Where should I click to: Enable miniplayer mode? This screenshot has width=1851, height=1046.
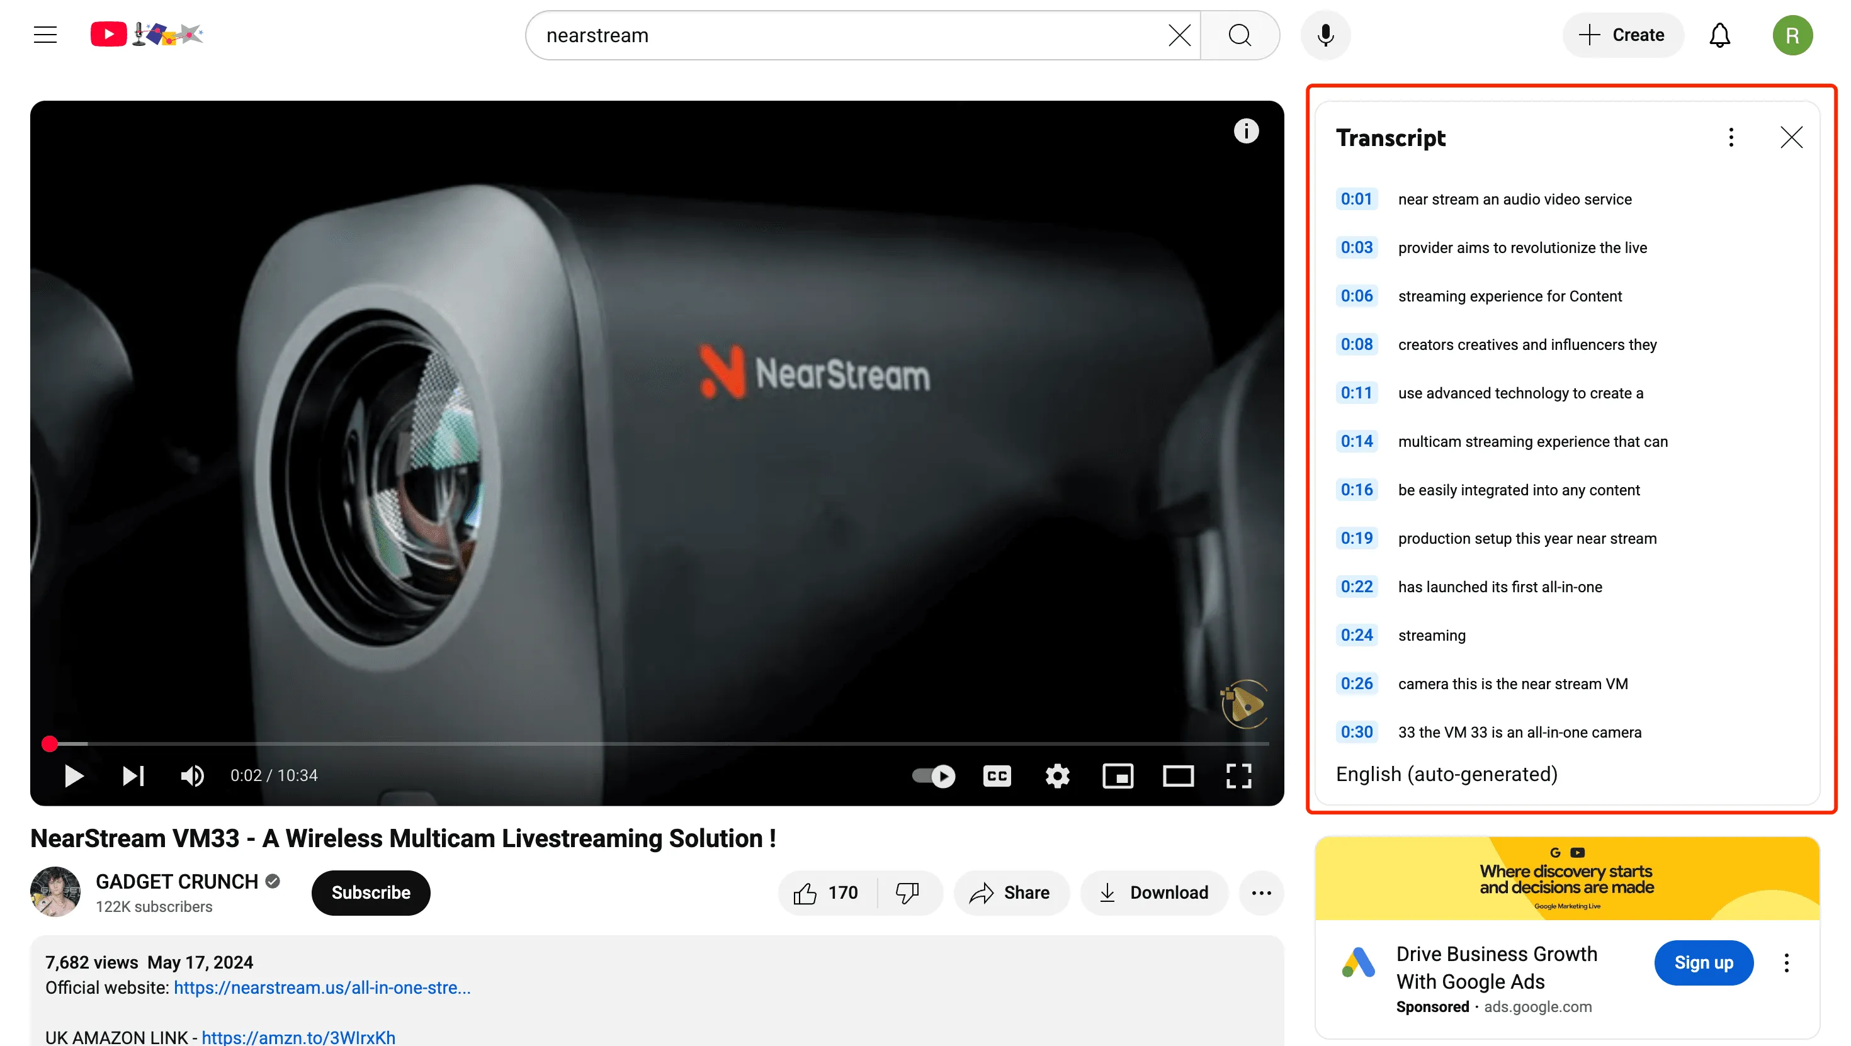tap(1118, 776)
